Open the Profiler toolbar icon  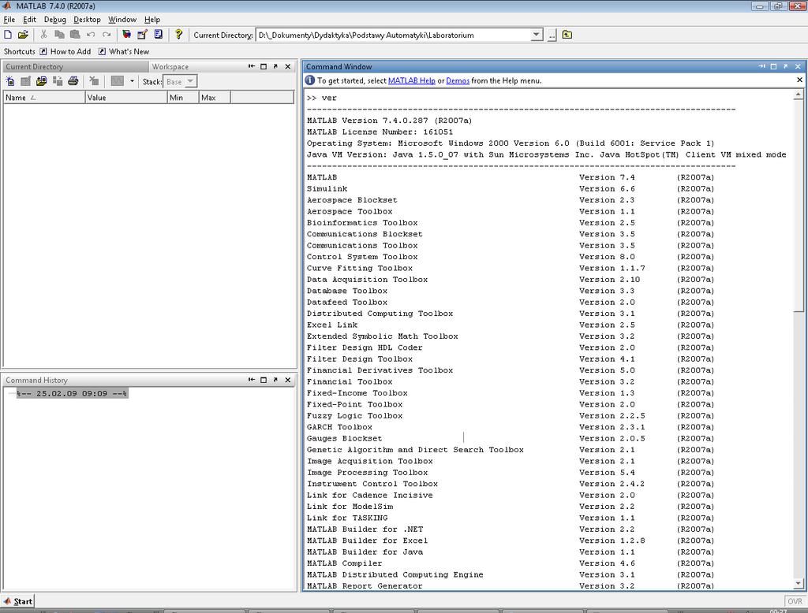pos(158,35)
